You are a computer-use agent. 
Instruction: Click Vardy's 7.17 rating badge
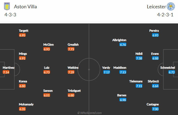[107, 72]
